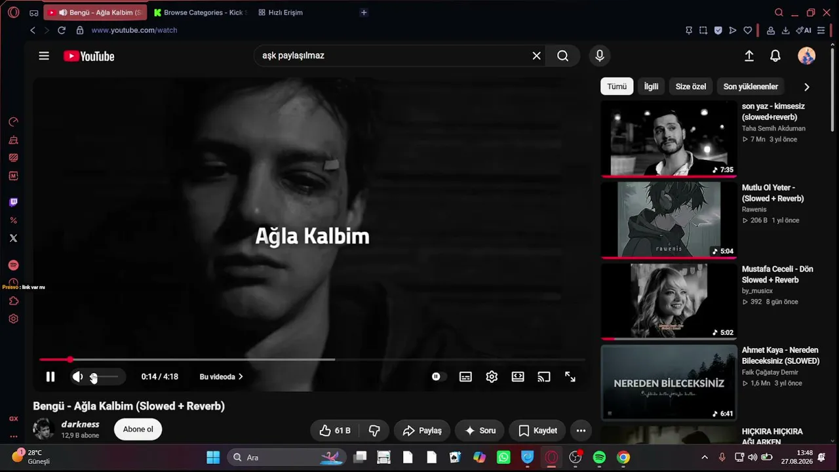This screenshot has width=839, height=472.
Task: Enter fullscreen mode
Action: 570,377
